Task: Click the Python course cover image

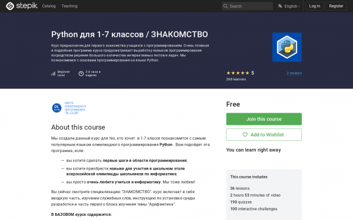Action: tap(287, 47)
